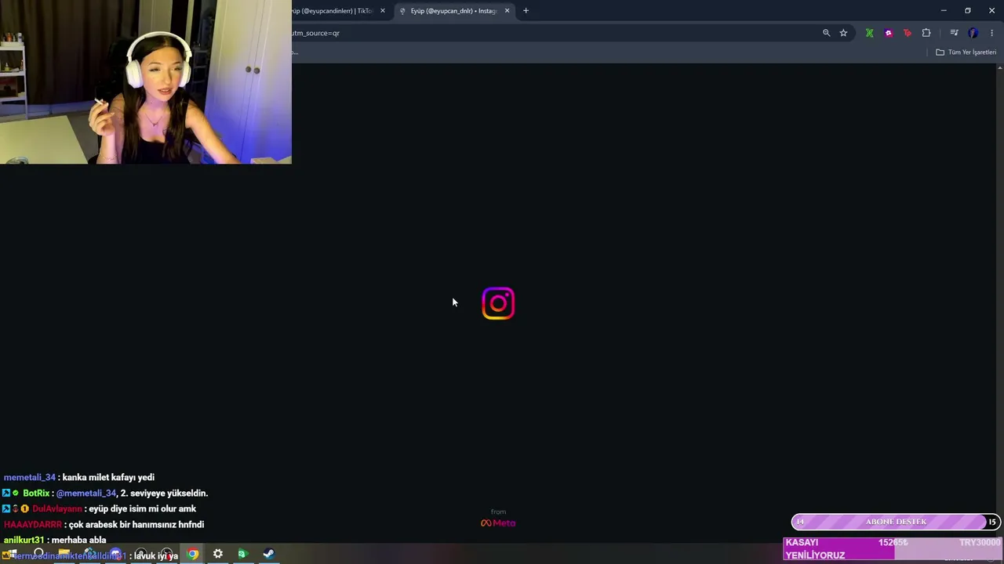Bookmark this page with the star icon
This screenshot has height=564, width=1004.
pyautogui.click(x=843, y=33)
